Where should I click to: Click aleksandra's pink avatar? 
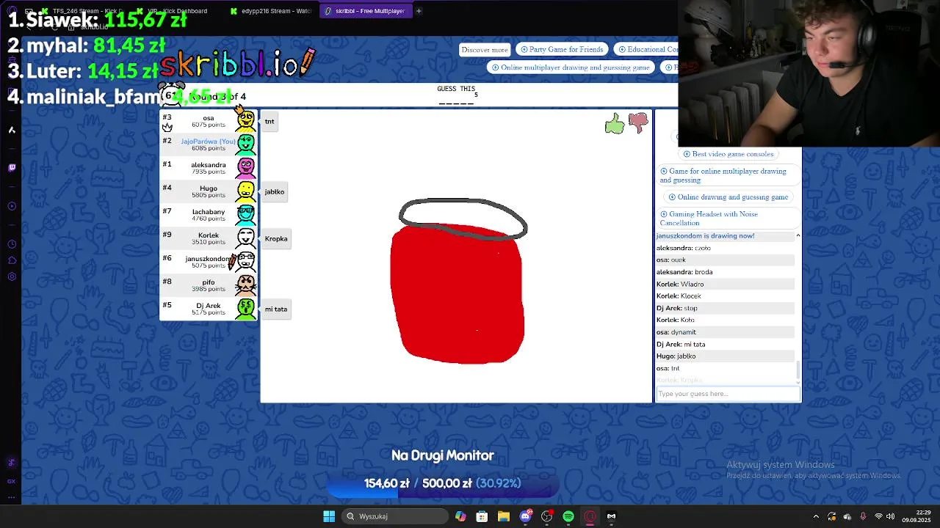[x=246, y=167]
